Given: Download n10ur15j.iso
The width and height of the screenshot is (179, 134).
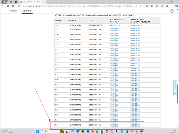Looking at the screenshot, I should [135, 84].
